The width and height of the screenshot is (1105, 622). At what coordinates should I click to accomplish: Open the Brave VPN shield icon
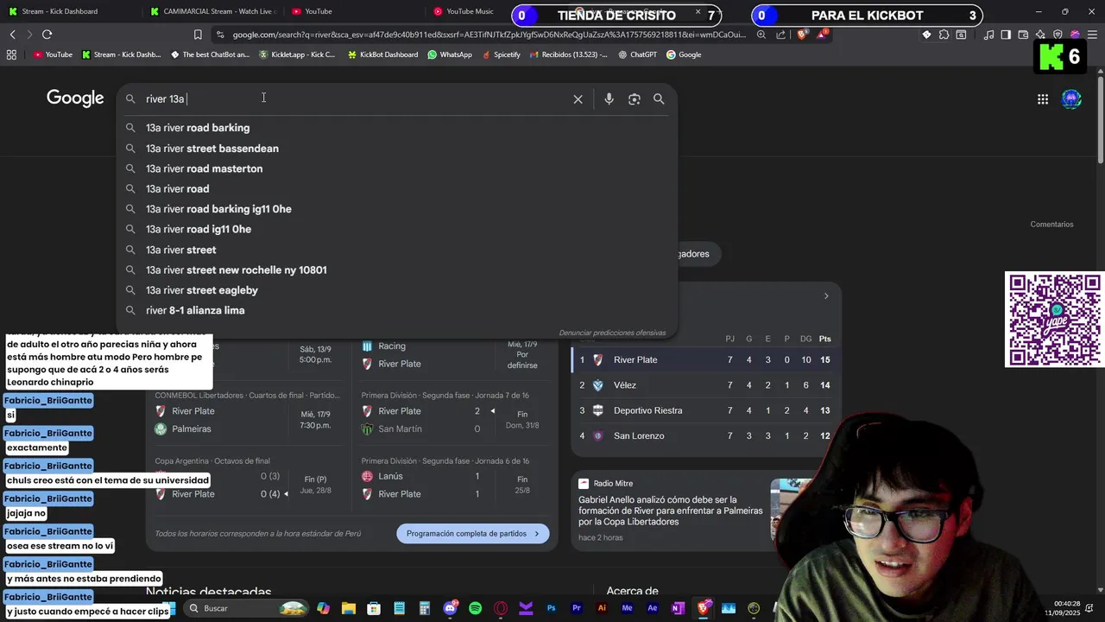pyautogui.click(x=1058, y=35)
